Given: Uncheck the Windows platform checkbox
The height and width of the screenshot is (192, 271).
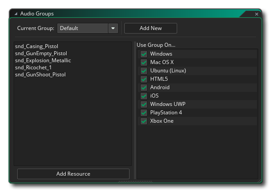Looking at the screenshot, I should point(144,54).
